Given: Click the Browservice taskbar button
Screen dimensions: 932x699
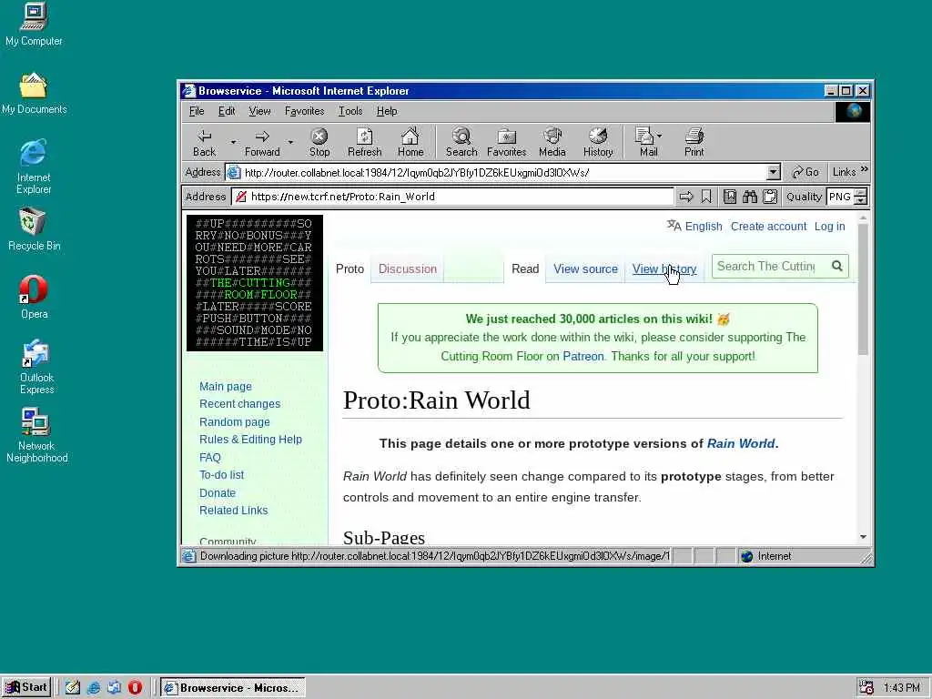Looking at the screenshot, I should pyautogui.click(x=233, y=688).
